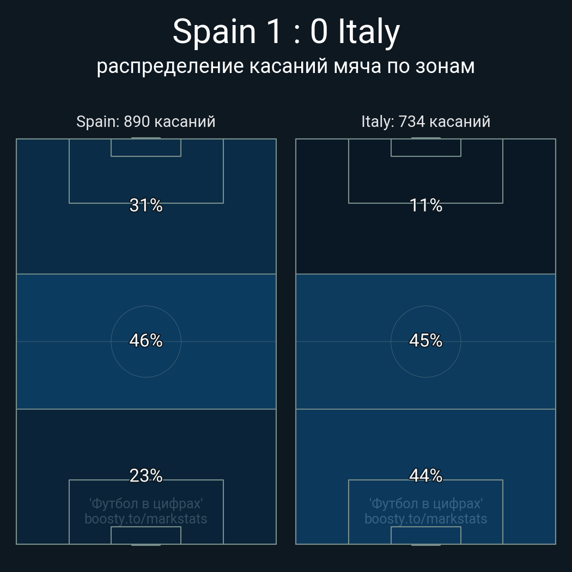Click the Spain 1 : 0 Italy title
This screenshot has height=572, width=572.
pos(286,32)
